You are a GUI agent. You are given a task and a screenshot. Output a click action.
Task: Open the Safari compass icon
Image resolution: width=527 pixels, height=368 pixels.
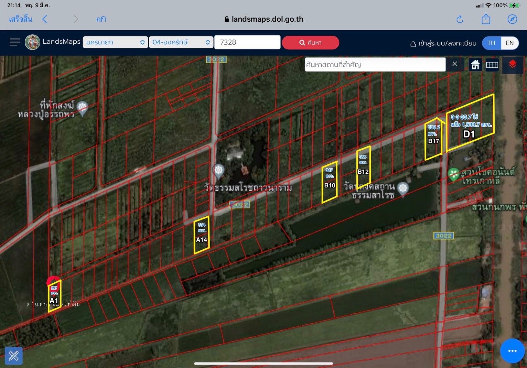point(512,19)
